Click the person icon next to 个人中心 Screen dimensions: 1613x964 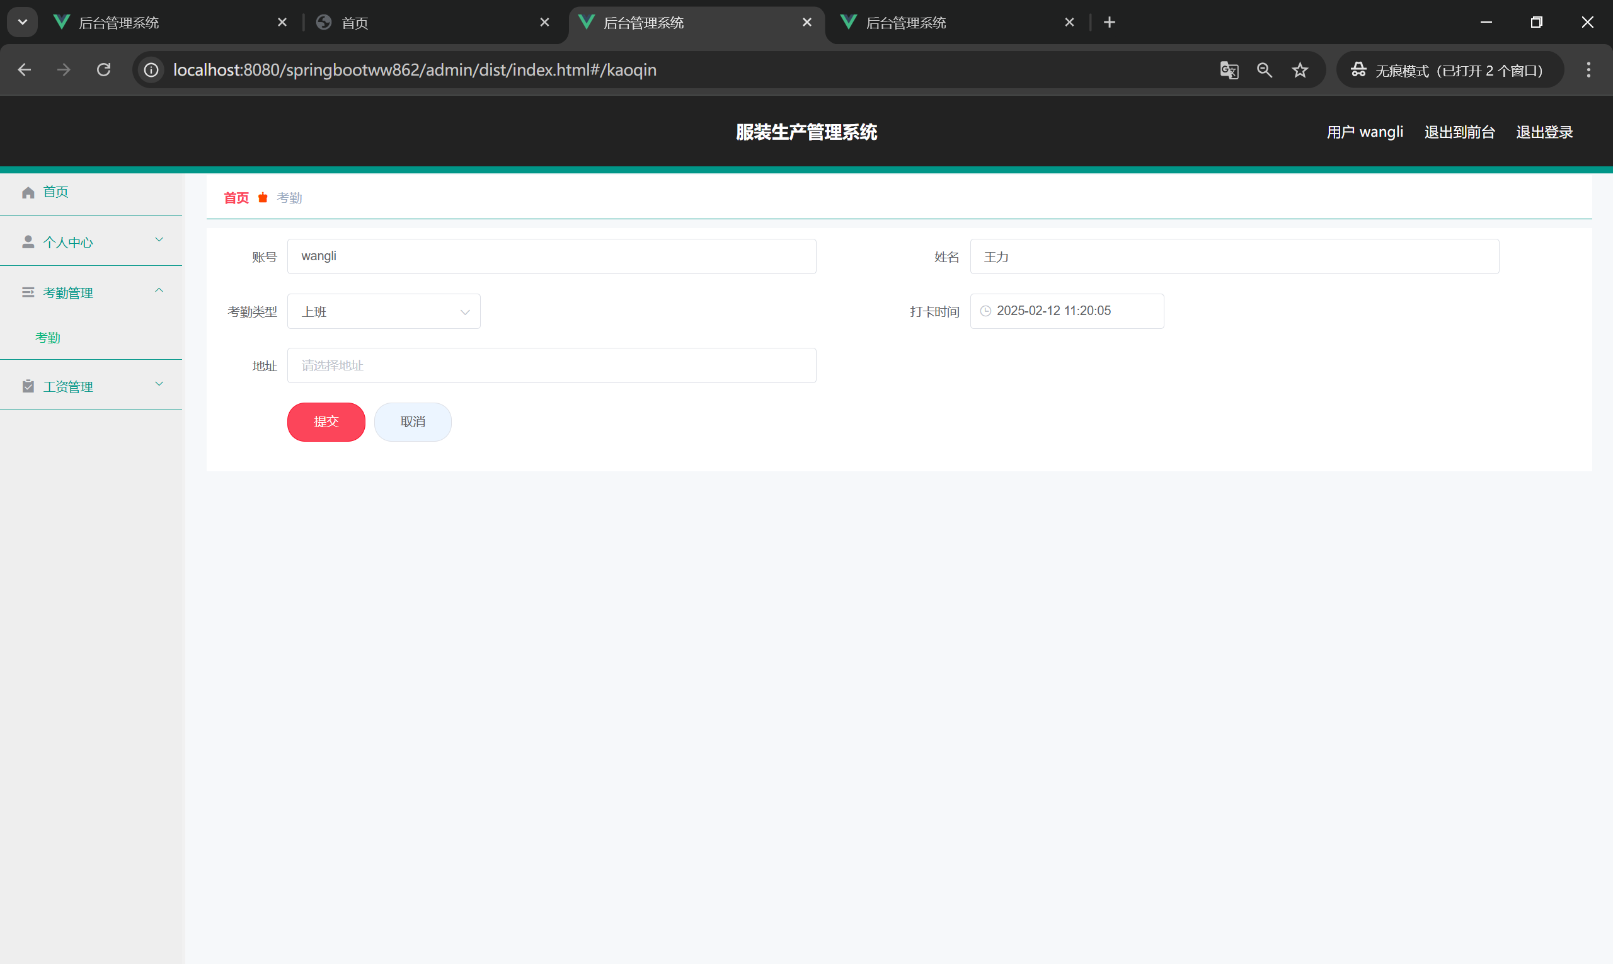(28, 243)
